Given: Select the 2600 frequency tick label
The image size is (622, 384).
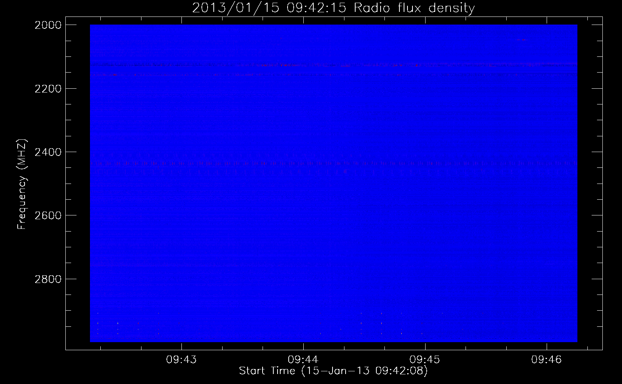Looking at the screenshot, I should pyautogui.click(x=48, y=215).
